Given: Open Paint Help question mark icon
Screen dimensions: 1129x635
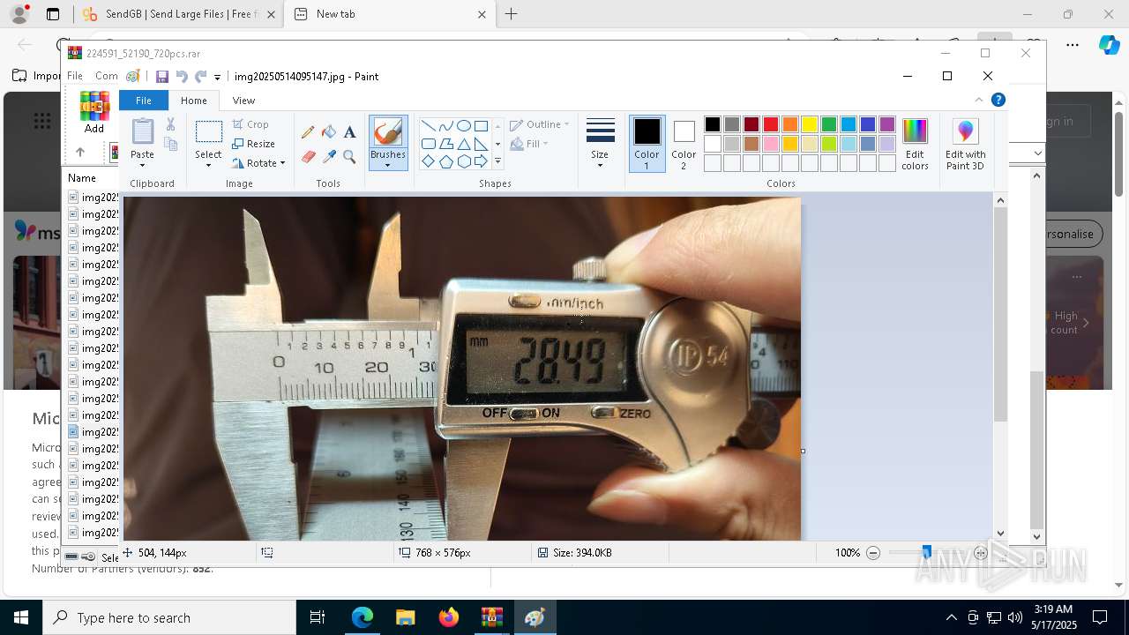Looking at the screenshot, I should pyautogui.click(x=998, y=100).
